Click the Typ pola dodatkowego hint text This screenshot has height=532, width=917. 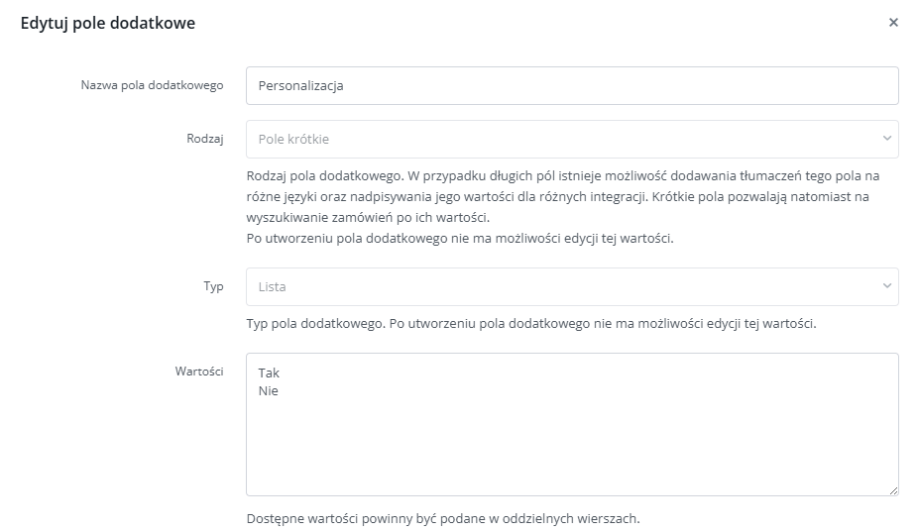(531, 323)
